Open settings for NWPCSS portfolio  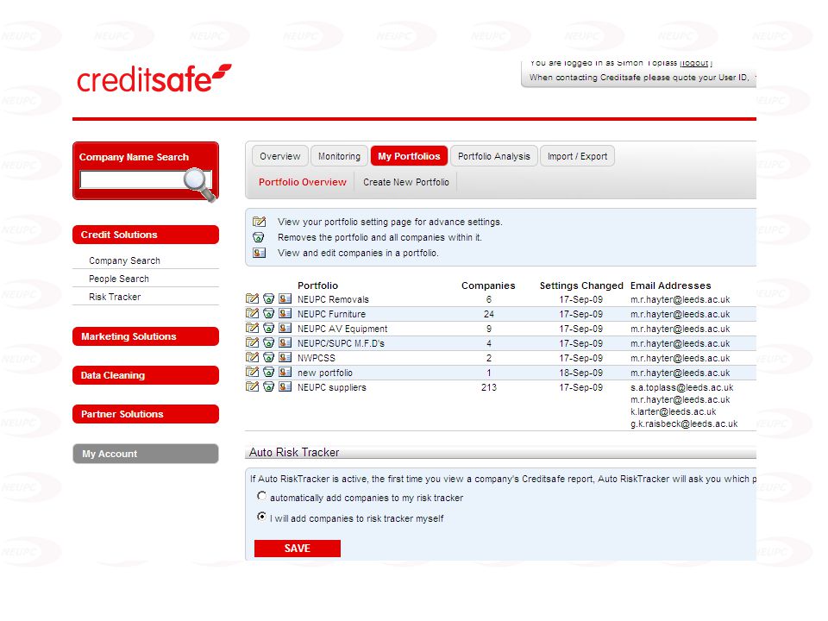pyautogui.click(x=253, y=357)
